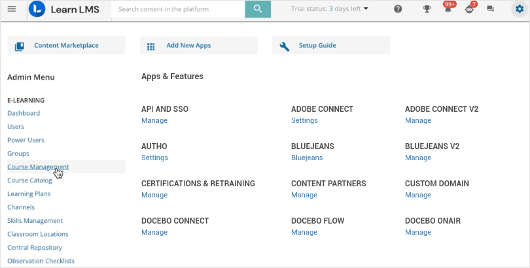
Task: Click the search magnifier button
Action: 258,9
